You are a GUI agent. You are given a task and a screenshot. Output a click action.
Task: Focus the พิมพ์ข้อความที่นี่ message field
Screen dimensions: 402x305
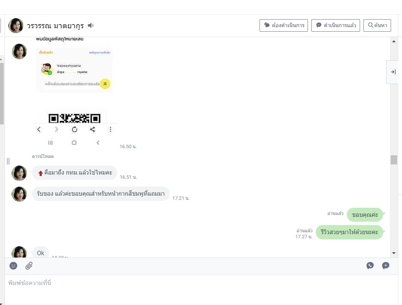201,290
